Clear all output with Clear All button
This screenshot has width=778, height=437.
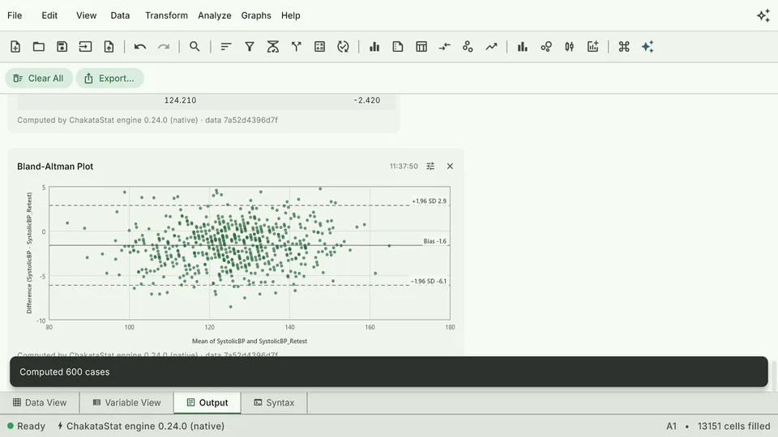[39, 78]
